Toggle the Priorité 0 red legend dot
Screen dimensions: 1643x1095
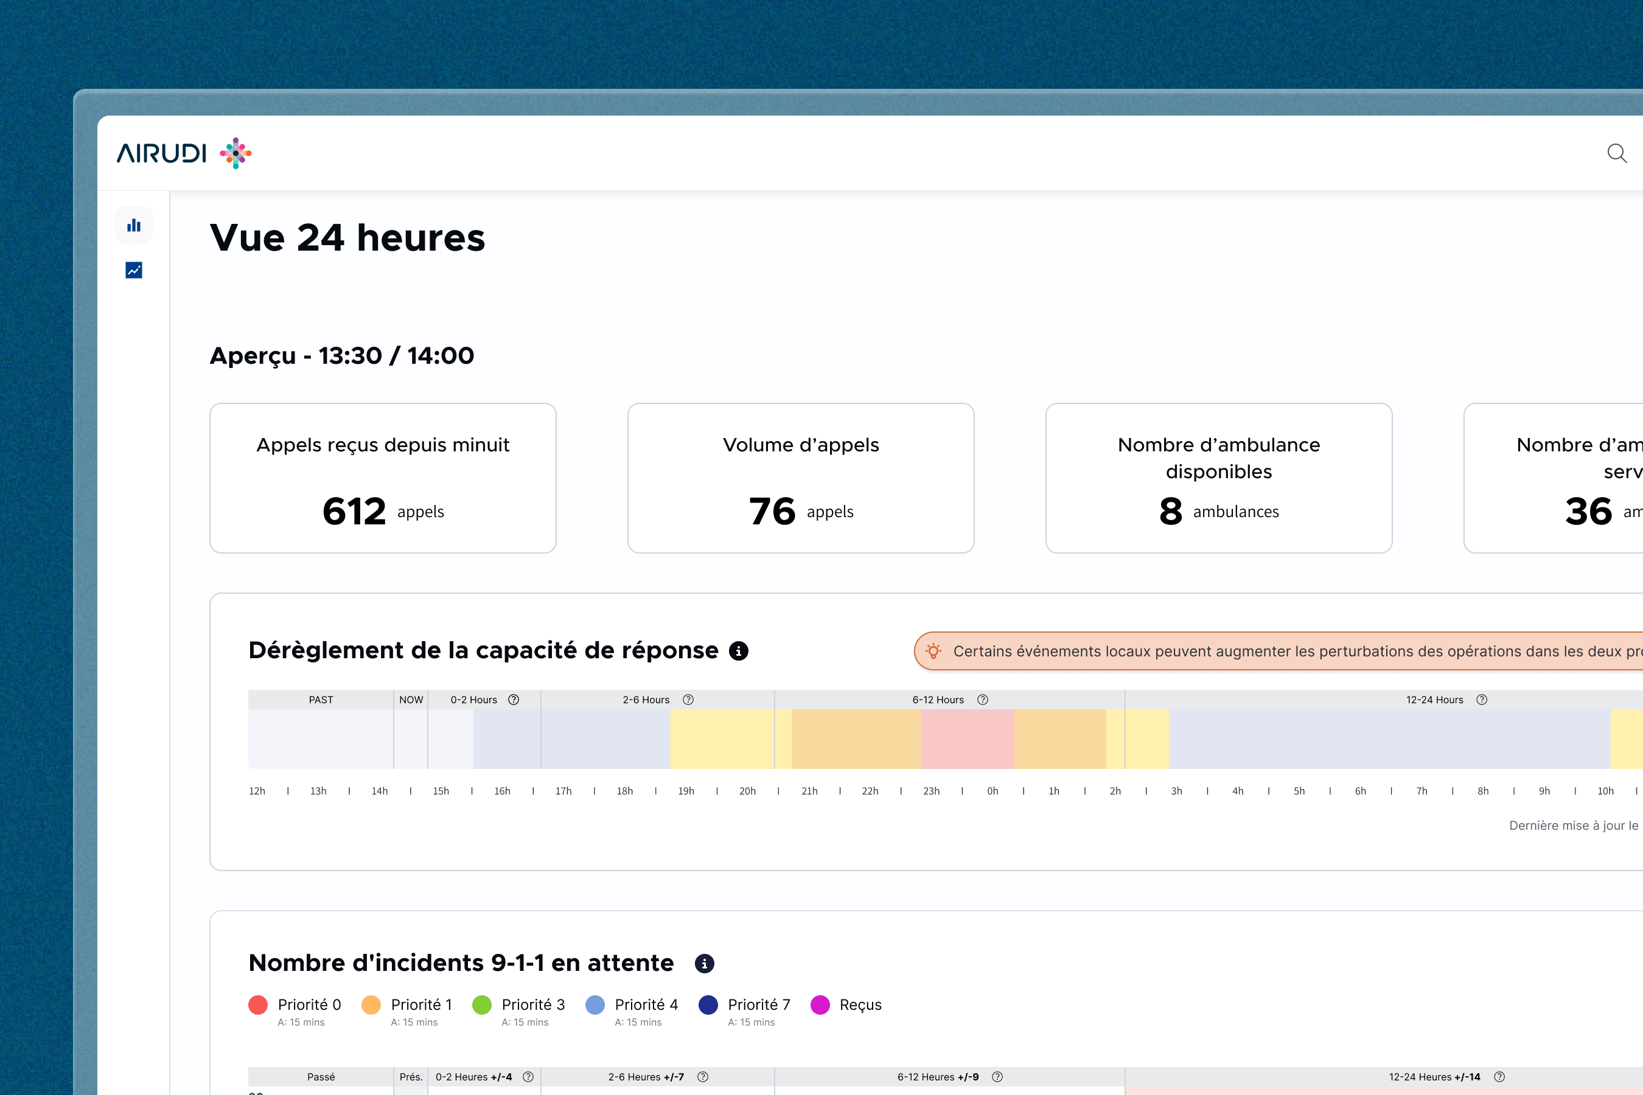[x=259, y=1005]
